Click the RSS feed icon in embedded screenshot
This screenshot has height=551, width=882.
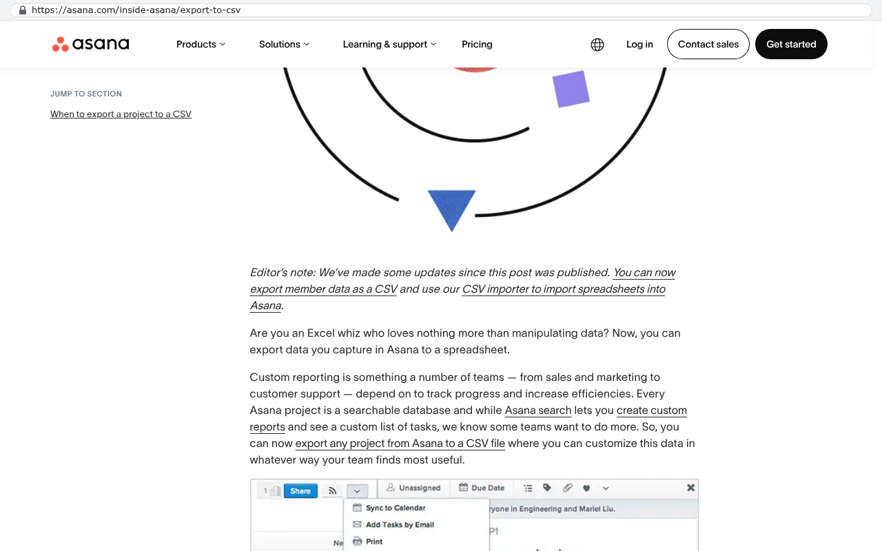tap(332, 491)
